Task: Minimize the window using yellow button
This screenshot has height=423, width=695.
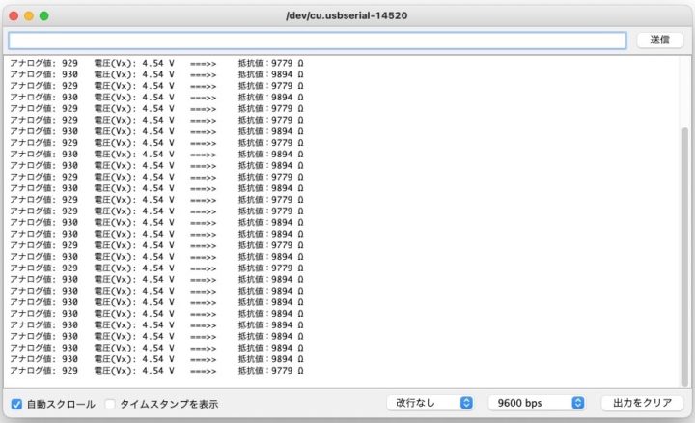Action: pyautogui.click(x=28, y=16)
